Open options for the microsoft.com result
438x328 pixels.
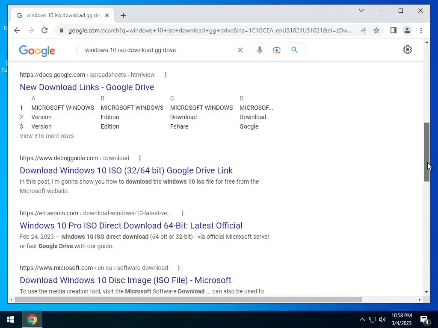point(178,268)
